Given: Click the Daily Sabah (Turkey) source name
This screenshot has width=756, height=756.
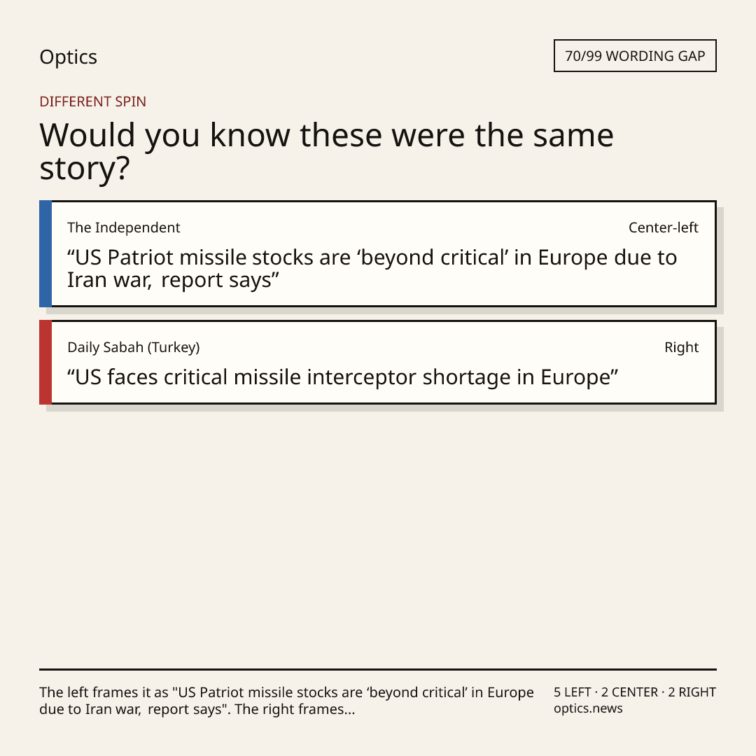Looking at the screenshot, I should click(134, 347).
